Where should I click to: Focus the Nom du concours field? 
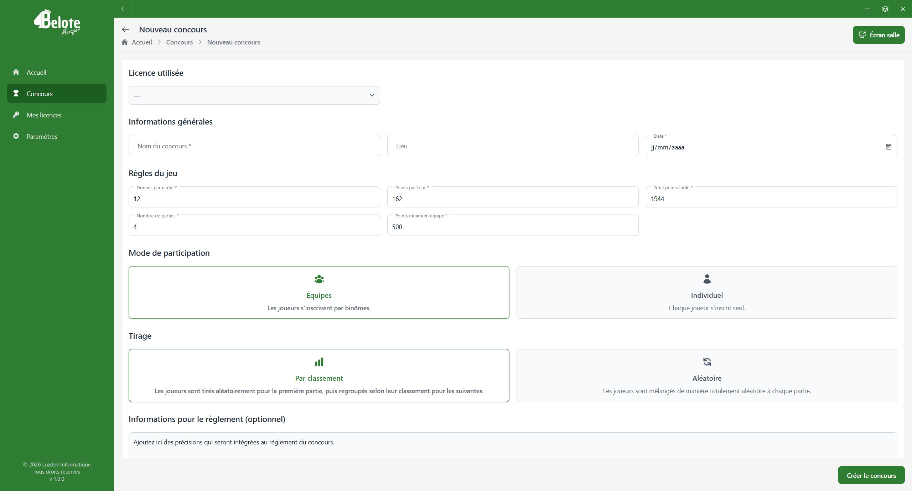click(x=254, y=146)
